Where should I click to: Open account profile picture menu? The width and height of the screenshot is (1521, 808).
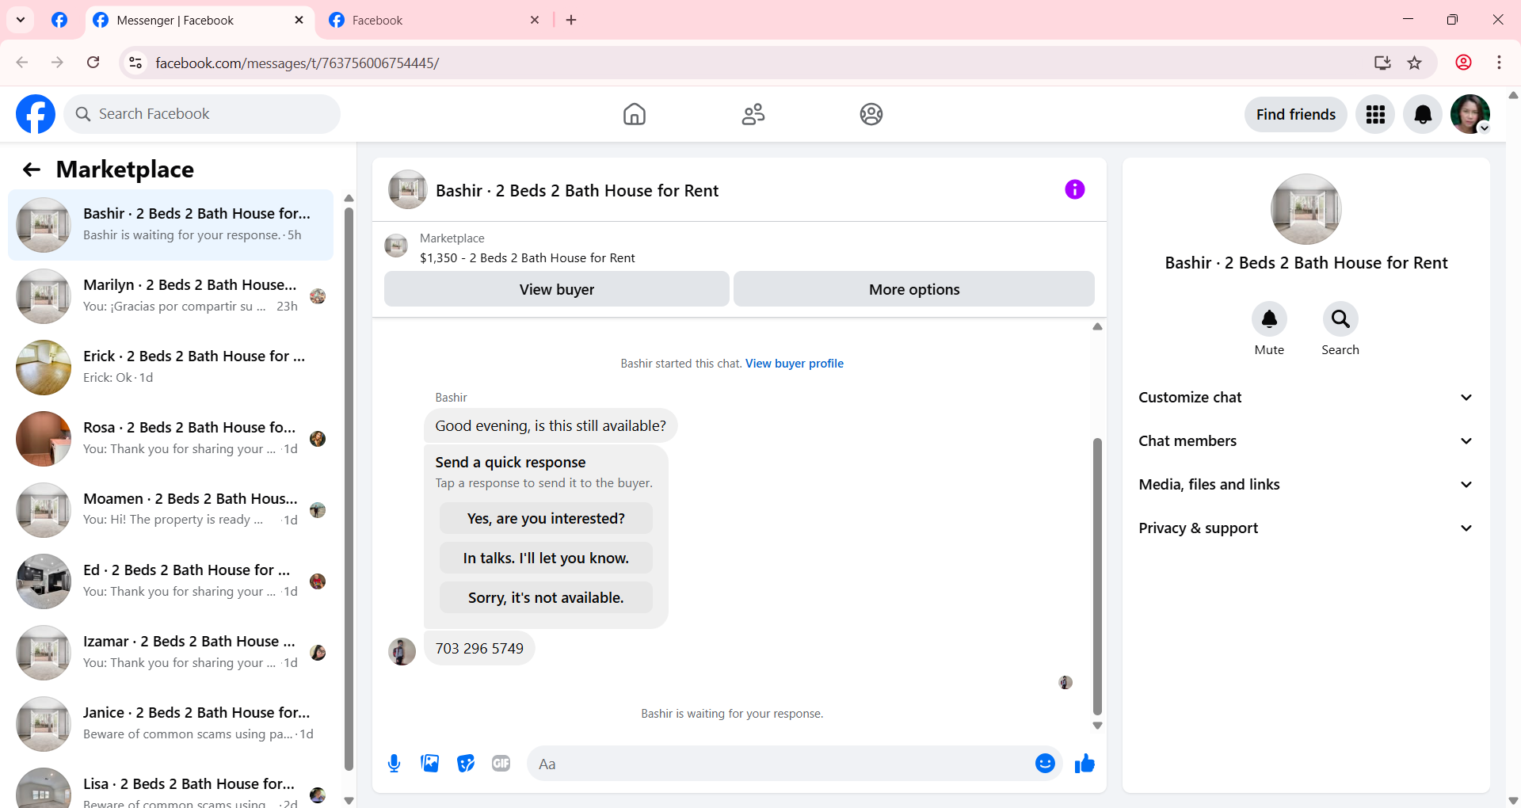click(1470, 115)
